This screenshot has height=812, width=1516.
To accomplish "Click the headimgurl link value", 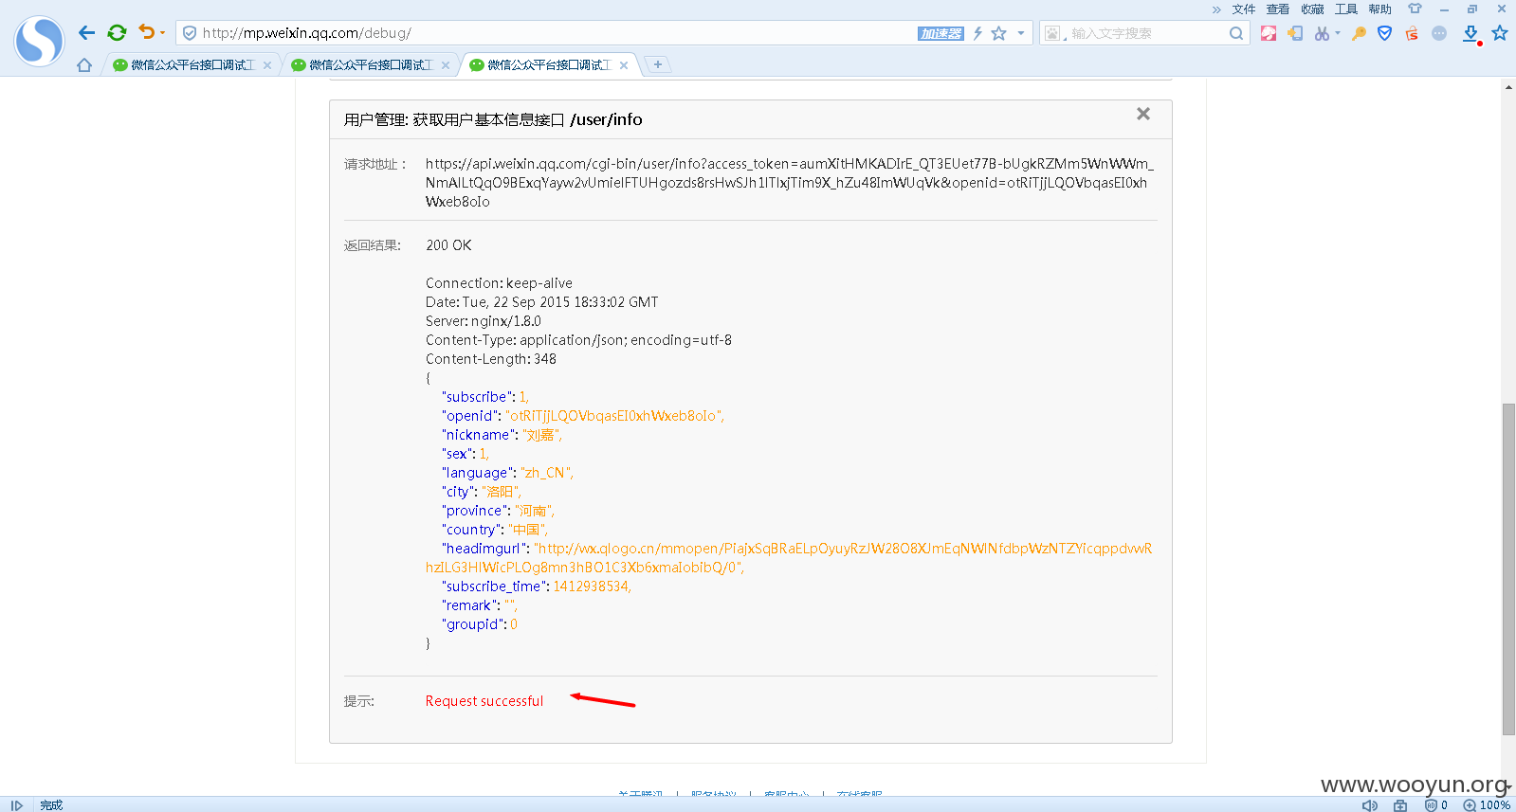I will (x=789, y=558).
